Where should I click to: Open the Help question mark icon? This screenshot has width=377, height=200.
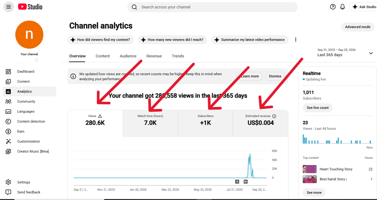click(333, 7)
